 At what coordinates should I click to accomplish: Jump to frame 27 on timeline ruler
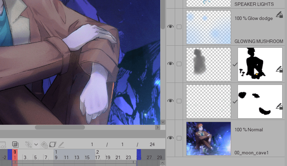click(x=149, y=157)
